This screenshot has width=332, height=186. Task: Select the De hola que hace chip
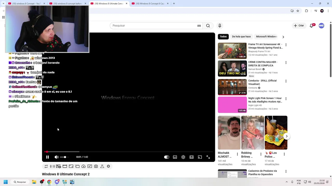(241, 37)
